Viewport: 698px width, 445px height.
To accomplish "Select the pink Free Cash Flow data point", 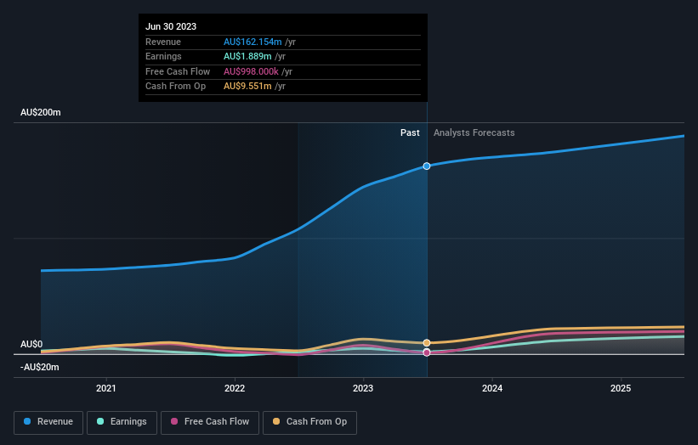I will pyautogui.click(x=427, y=352).
